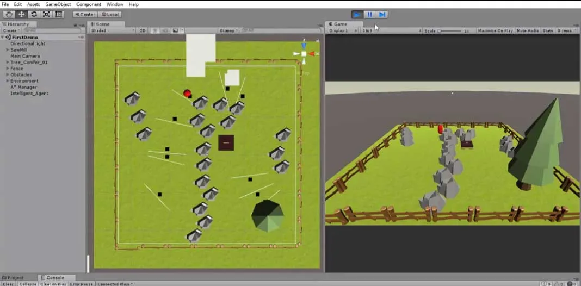Click the Center pivot button
This screenshot has height=286, width=581.
point(85,15)
